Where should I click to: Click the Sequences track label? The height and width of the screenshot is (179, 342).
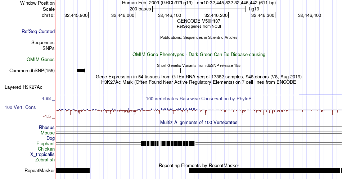pos(43,42)
